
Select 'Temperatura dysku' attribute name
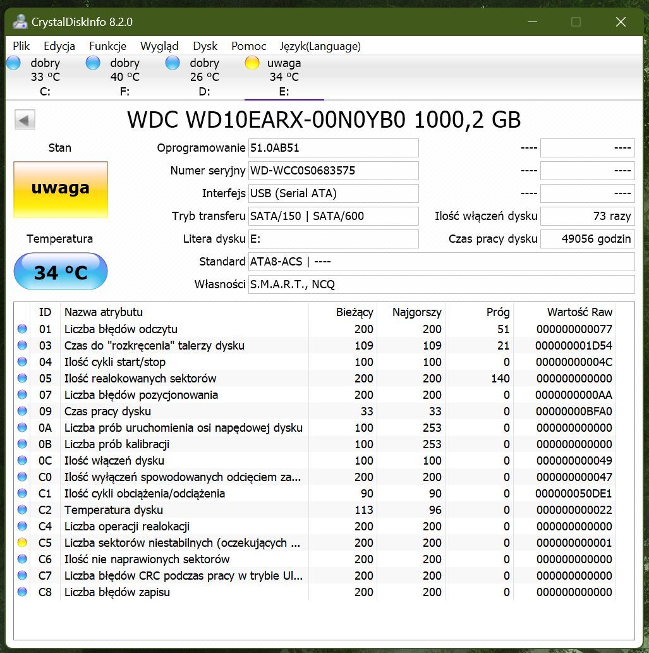click(114, 510)
